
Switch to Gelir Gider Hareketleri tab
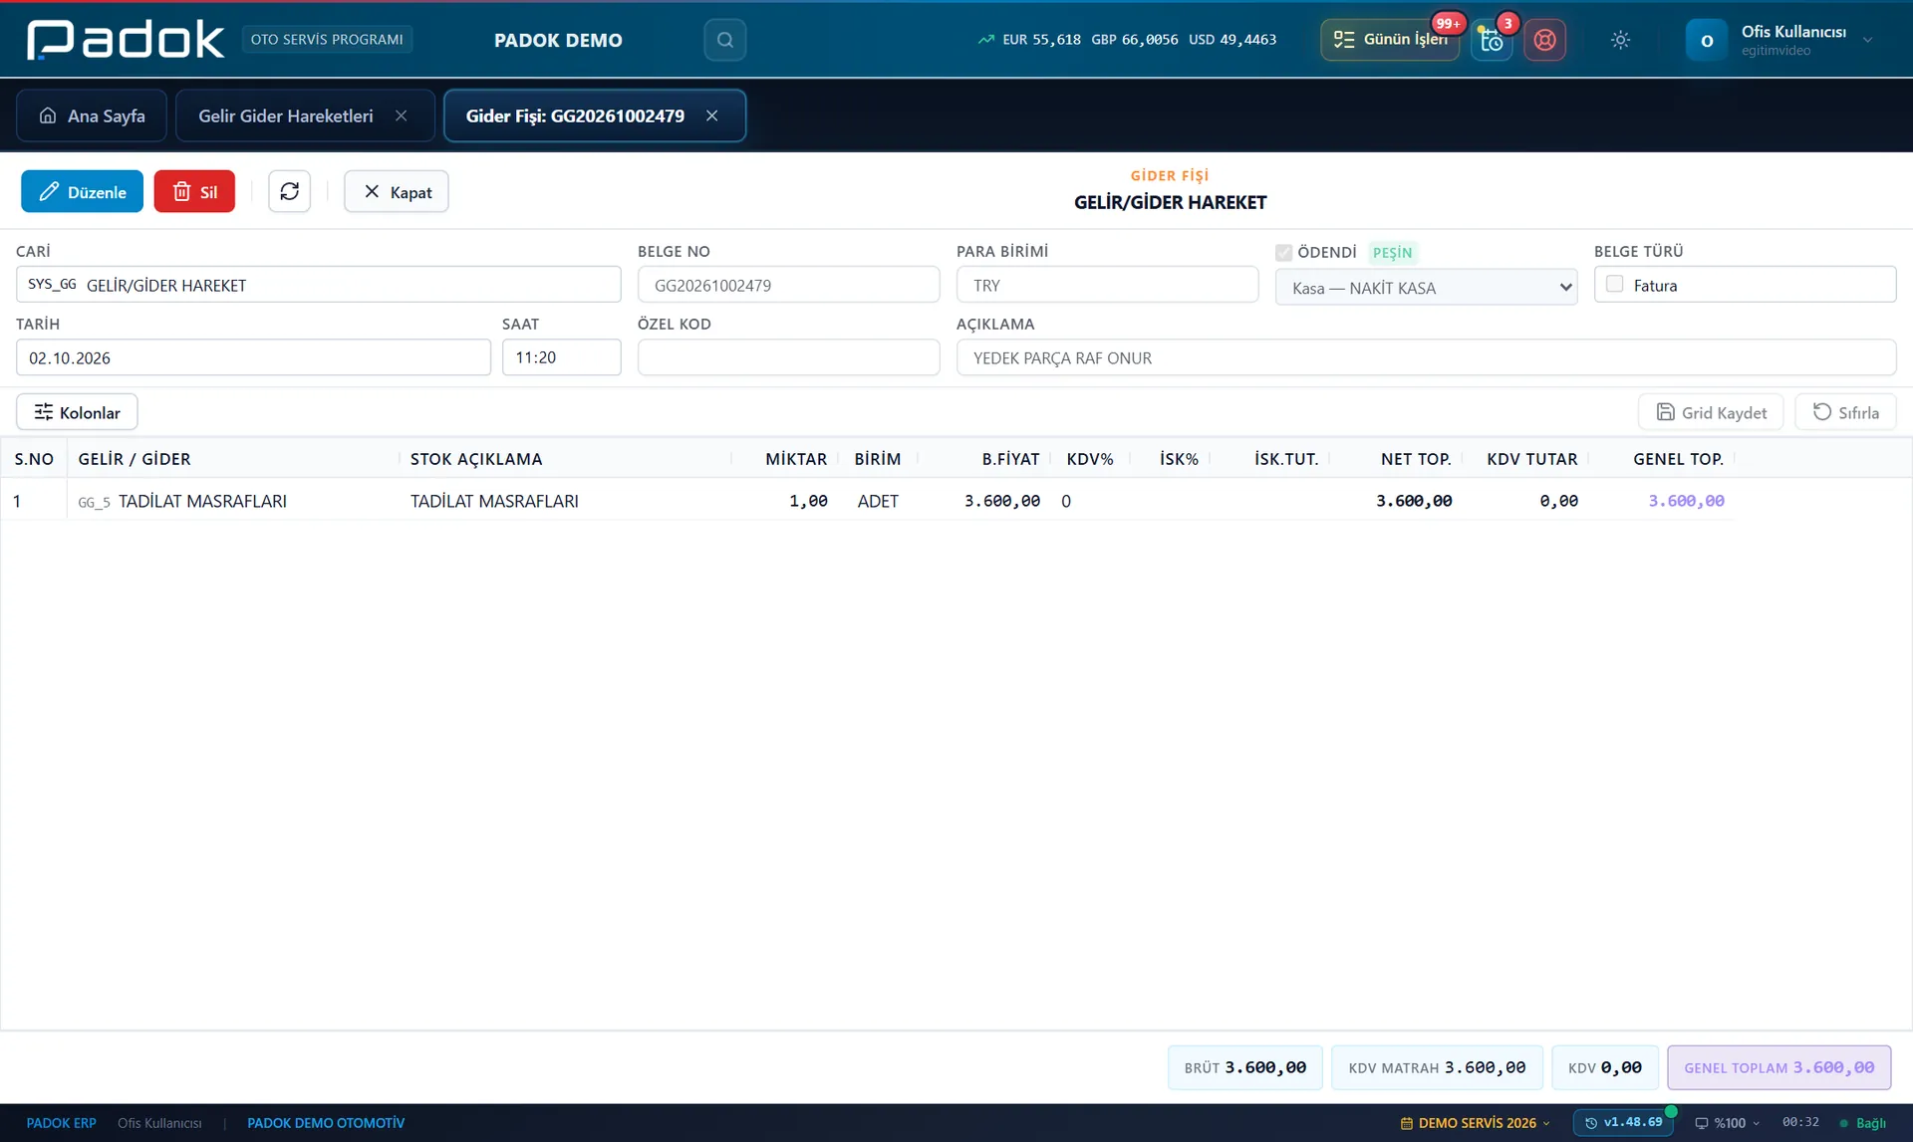(285, 115)
